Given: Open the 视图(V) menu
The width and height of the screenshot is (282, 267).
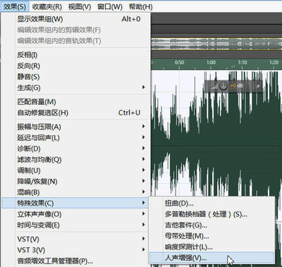Looking at the screenshot, I should coord(80,6).
